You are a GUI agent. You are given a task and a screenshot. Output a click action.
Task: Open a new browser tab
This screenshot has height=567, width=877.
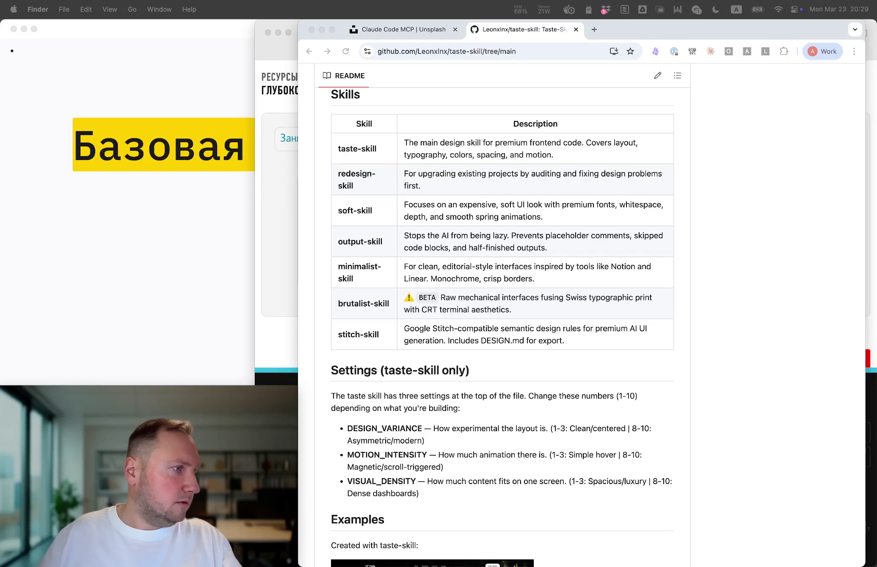(x=594, y=29)
